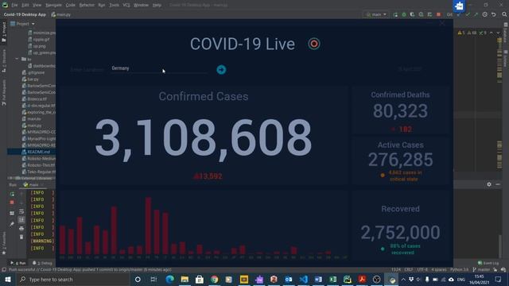Click the Search Everywhere magnifier icon
The height and width of the screenshot is (286, 509).
click(x=504, y=14)
